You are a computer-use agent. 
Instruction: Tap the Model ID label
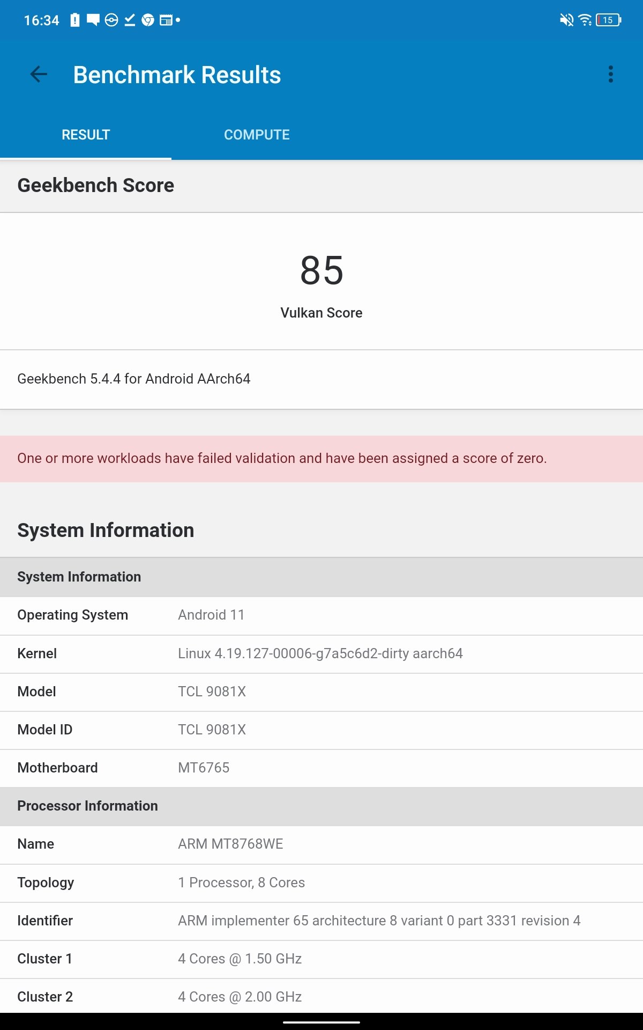coord(44,730)
